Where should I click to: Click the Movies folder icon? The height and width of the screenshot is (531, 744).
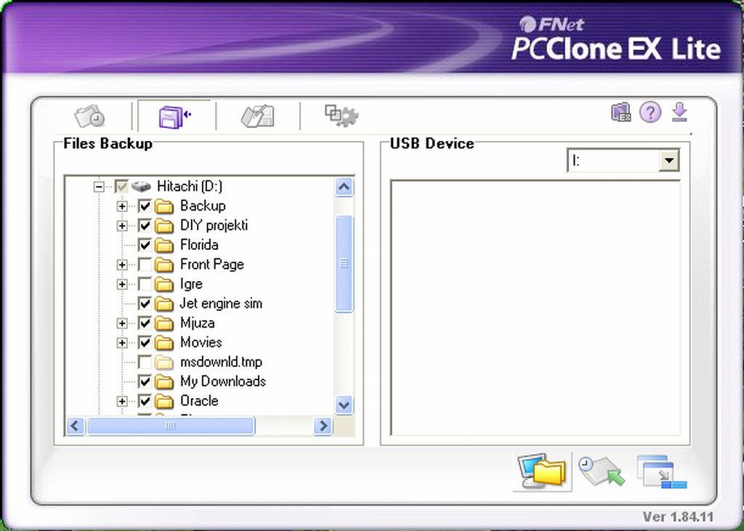164,343
